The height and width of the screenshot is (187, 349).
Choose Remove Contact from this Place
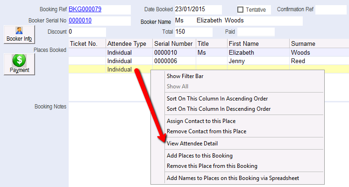[x=207, y=131]
